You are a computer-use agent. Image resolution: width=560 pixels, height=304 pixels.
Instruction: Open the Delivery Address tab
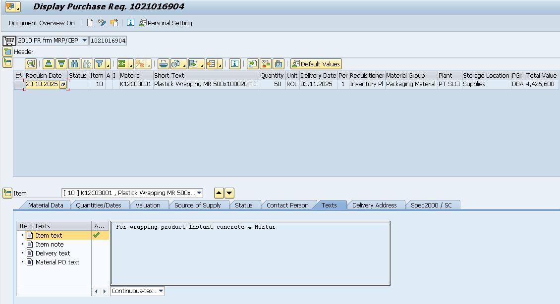point(374,205)
